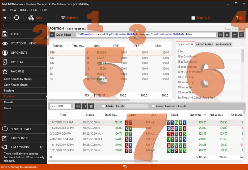Screen dimensions: 248x170
Task: Toggle the split panel layout icon
Action: (x=241, y=35)
